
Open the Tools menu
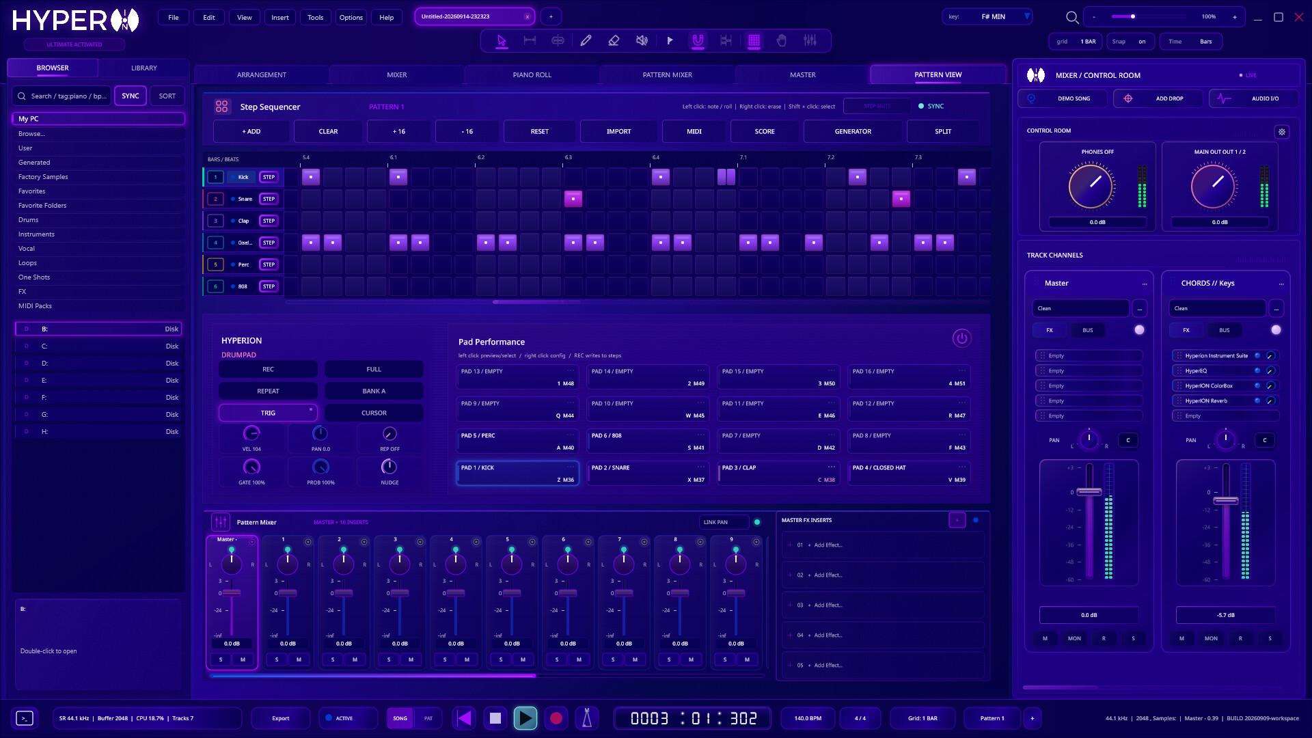pos(315,17)
